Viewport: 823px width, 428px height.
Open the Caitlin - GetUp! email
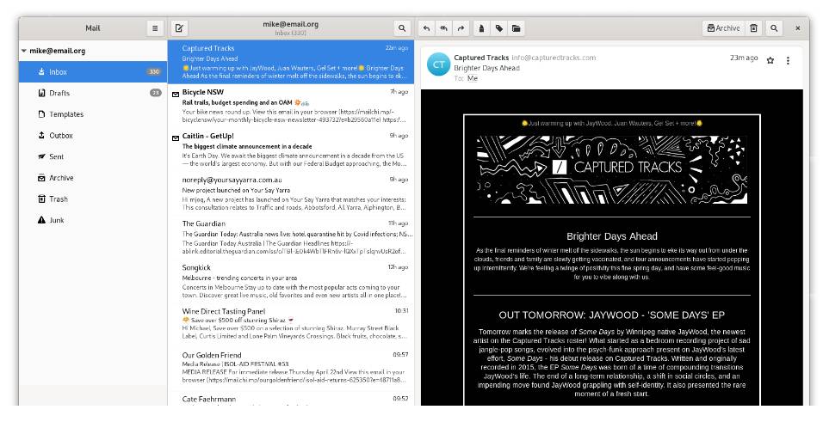pyautogui.click(x=291, y=150)
